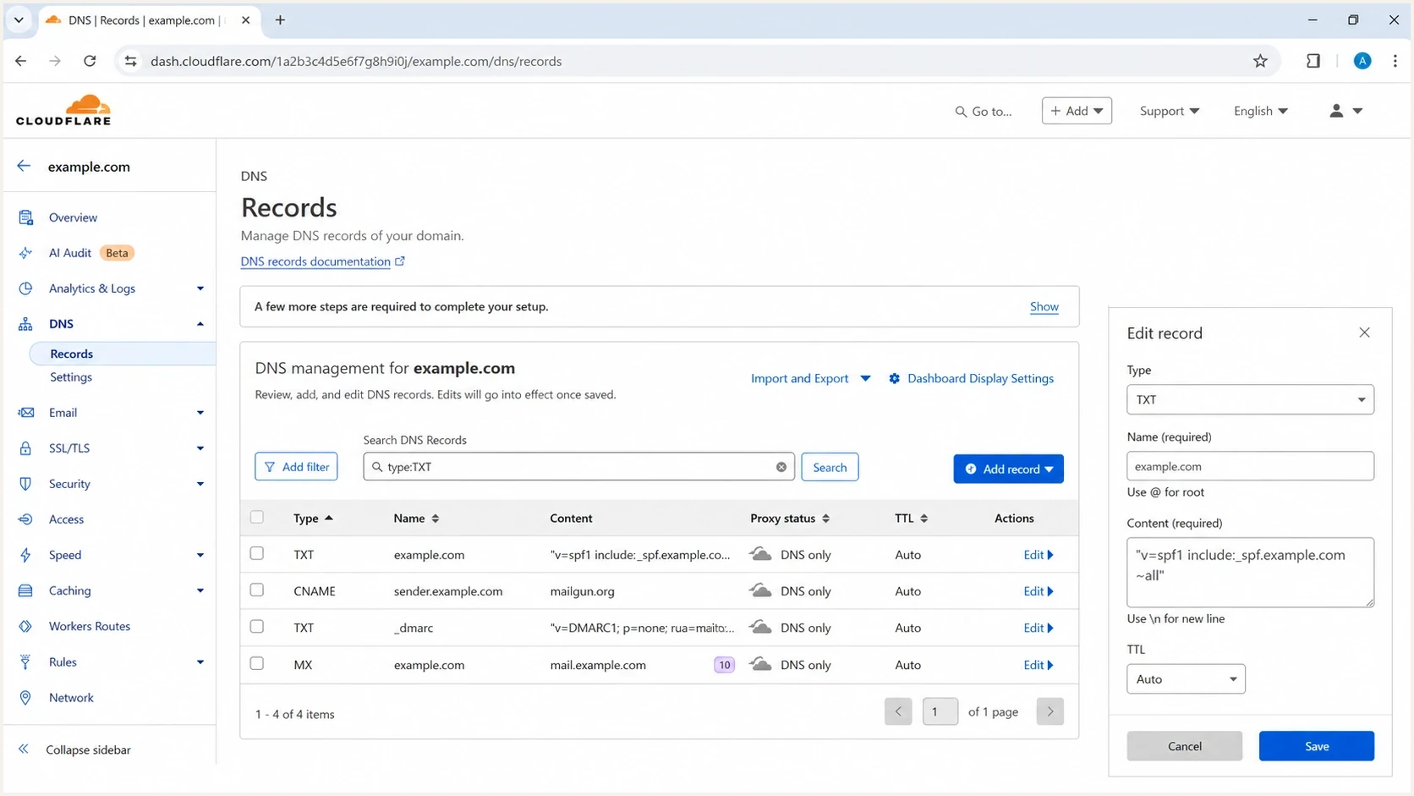Select the MX record checkbox
The width and height of the screenshot is (1414, 796).
[x=257, y=663]
